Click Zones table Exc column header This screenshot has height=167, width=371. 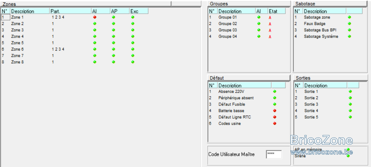[139, 11]
